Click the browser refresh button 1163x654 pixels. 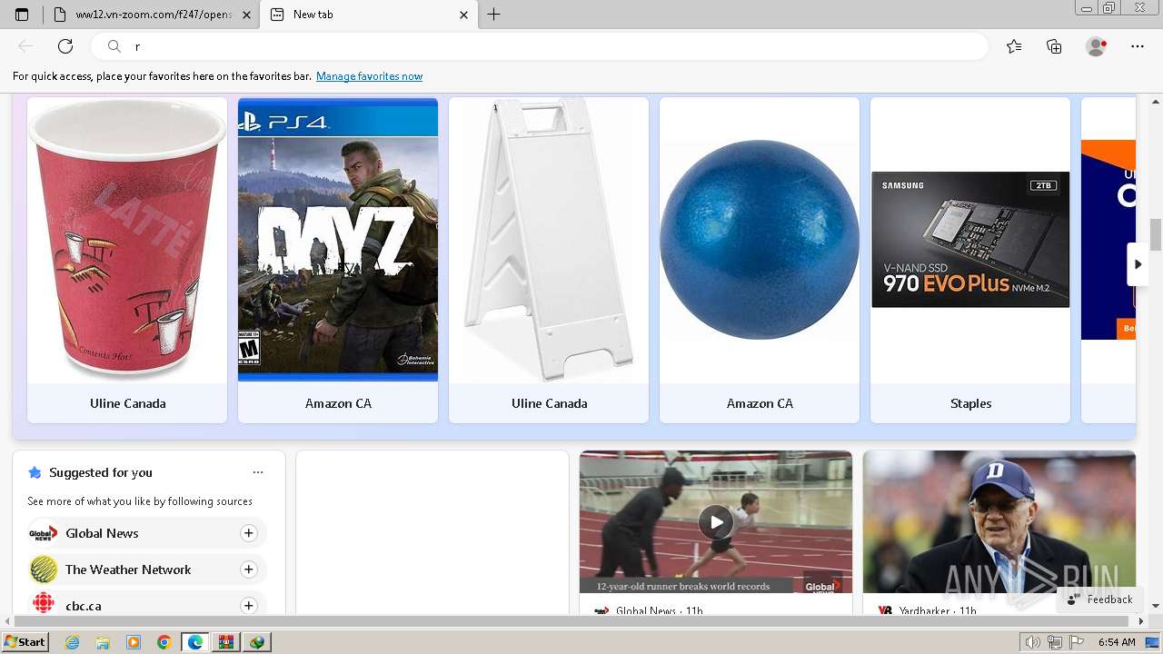65,46
